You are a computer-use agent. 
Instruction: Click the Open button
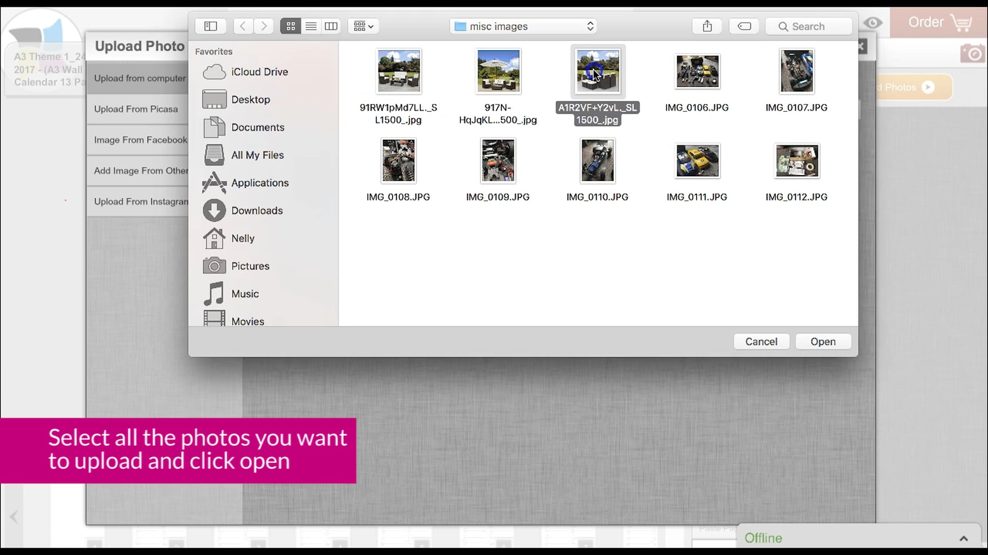pyautogui.click(x=823, y=342)
